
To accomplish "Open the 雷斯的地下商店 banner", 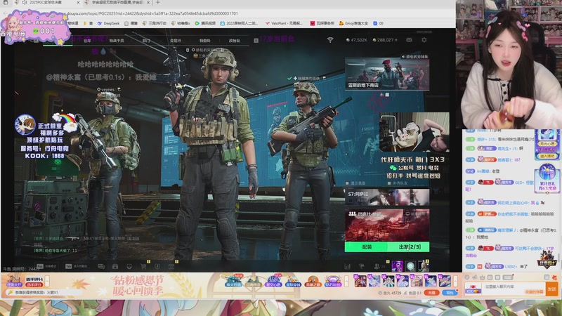I will (387, 74).
